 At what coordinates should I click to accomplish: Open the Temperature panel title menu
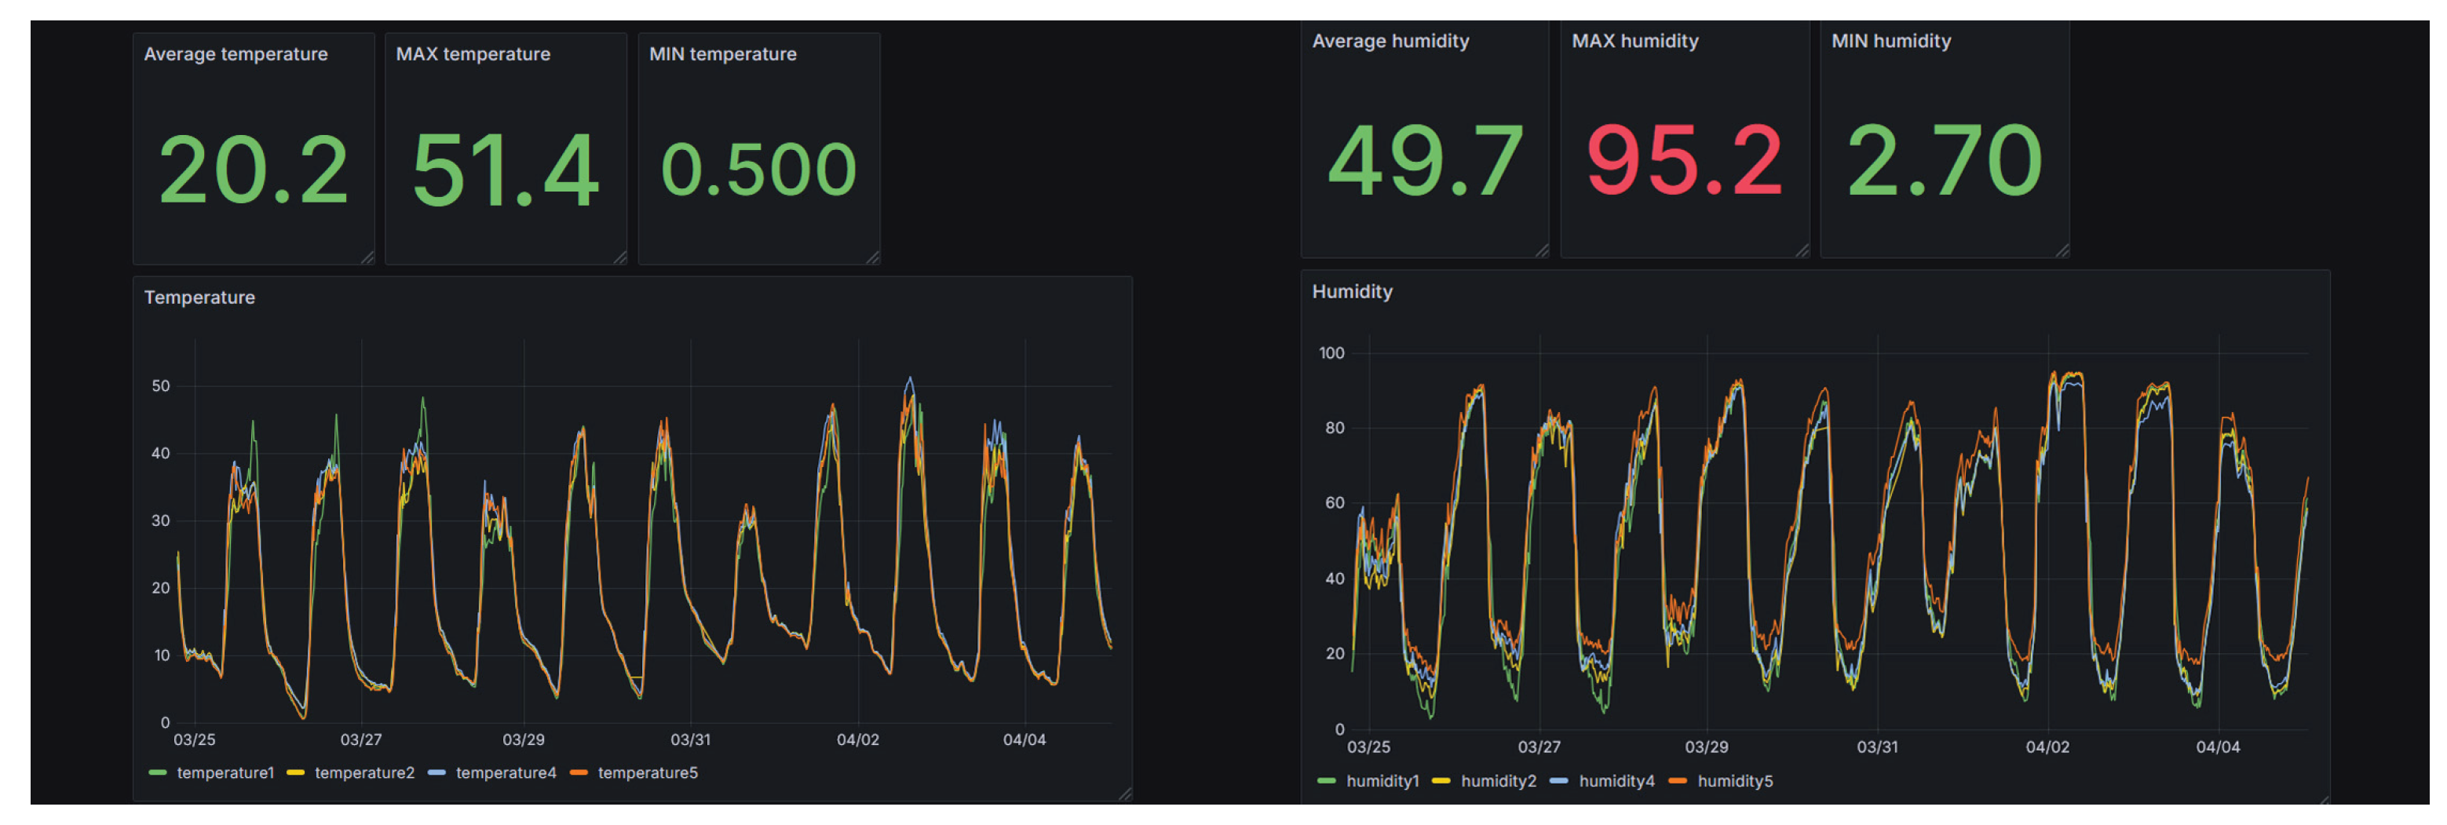pyautogui.click(x=199, y=298)
